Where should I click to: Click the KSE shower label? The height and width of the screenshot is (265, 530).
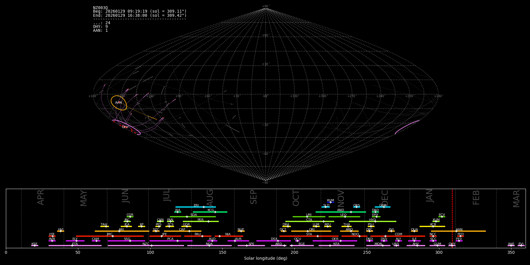pos(34,244)
